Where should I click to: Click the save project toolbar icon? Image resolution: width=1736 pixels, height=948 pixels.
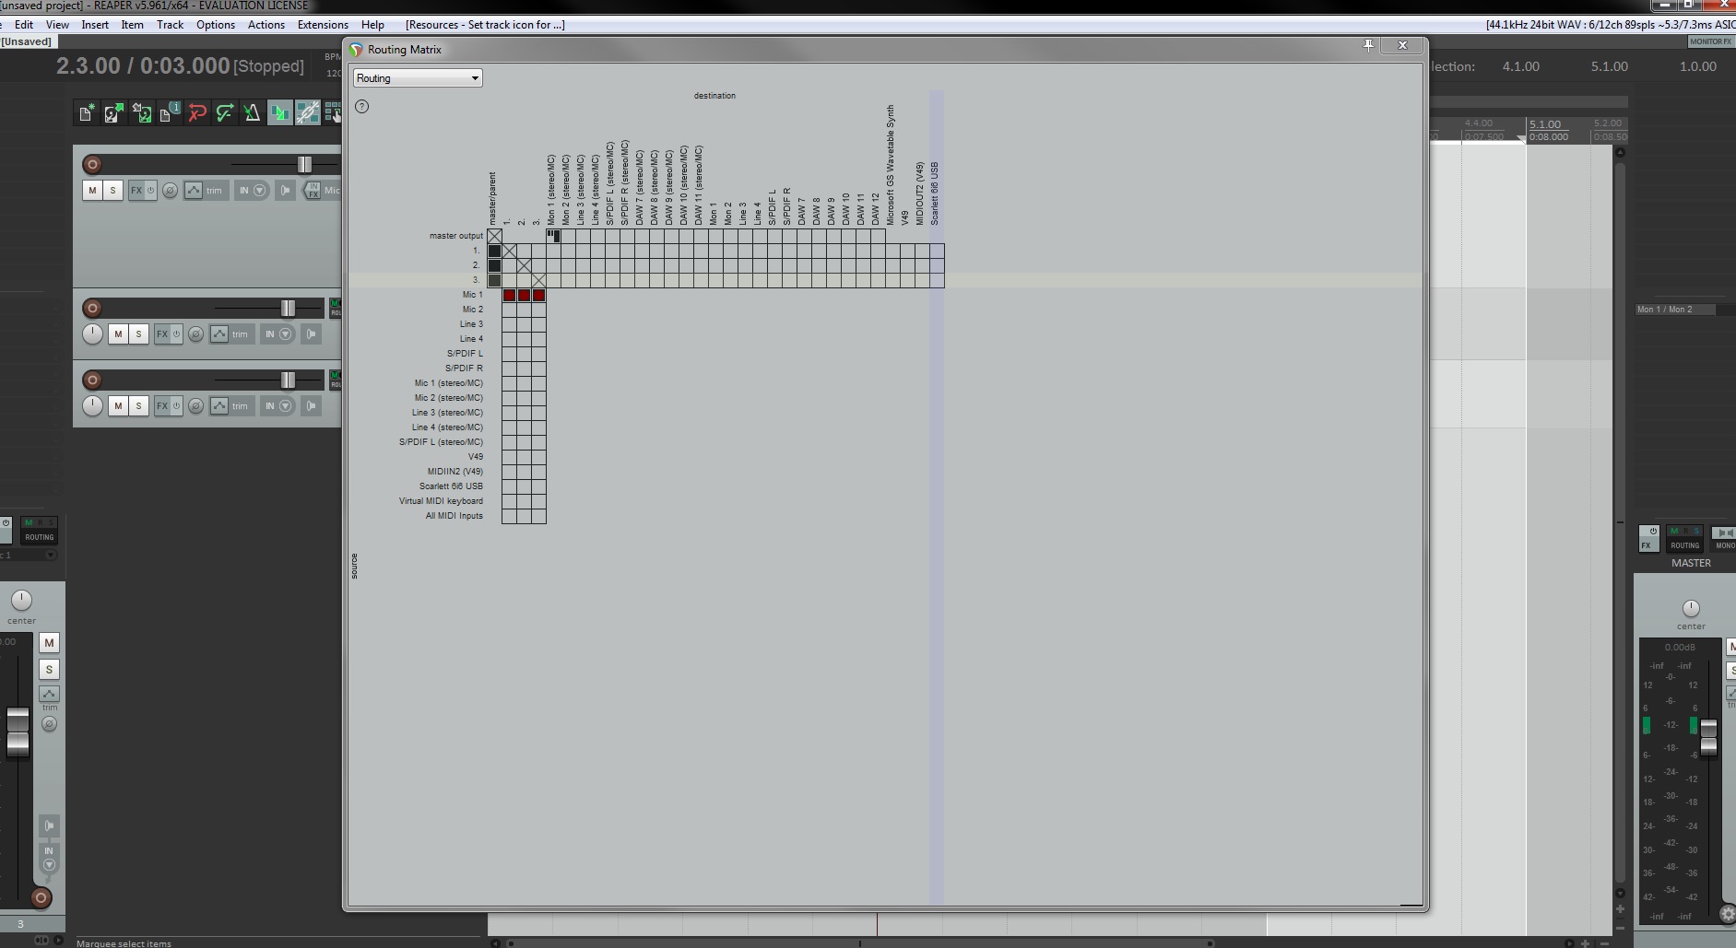pyautogui.click(x=141, y=113)
